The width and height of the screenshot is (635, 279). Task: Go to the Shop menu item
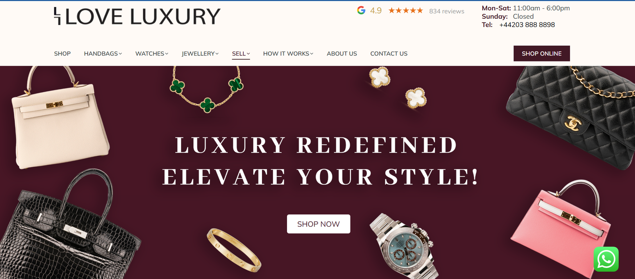(62, 54)
